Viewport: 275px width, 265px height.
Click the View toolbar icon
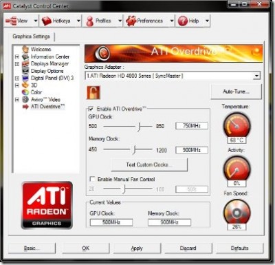click(x=11, y=21)
